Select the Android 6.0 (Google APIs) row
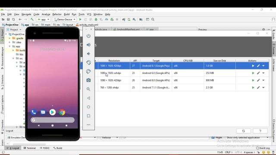 (175, 73)
